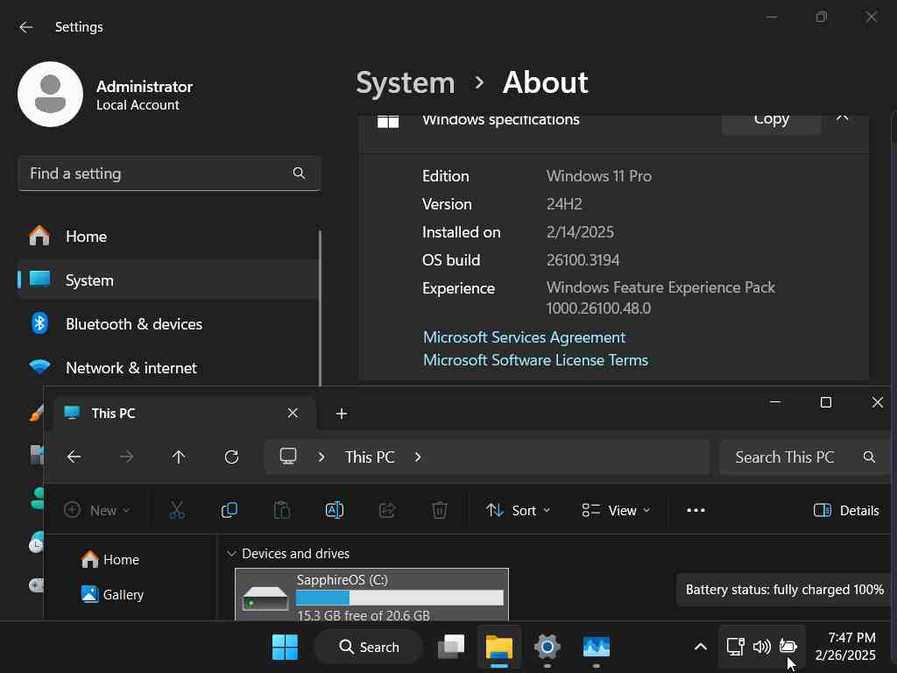897x673 pixels.
Task: Open Gallery in Explorer navigation pane
Action: pyautogui.click(x=112, y=595)
